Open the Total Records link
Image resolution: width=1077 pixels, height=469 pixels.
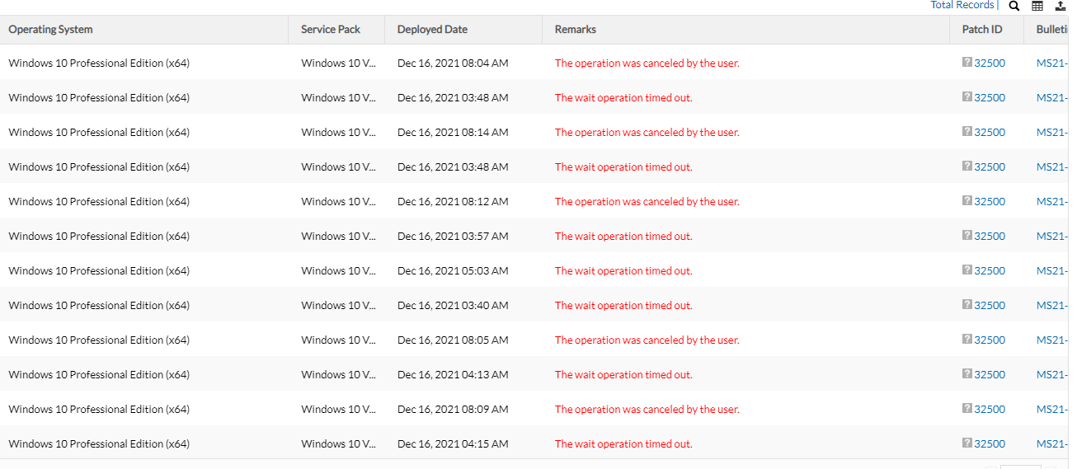coord(962,5)
